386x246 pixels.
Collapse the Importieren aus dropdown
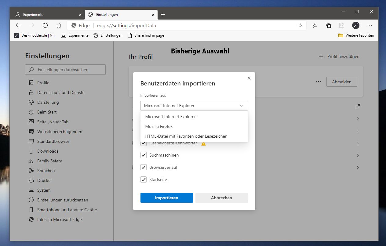(194, 106)
